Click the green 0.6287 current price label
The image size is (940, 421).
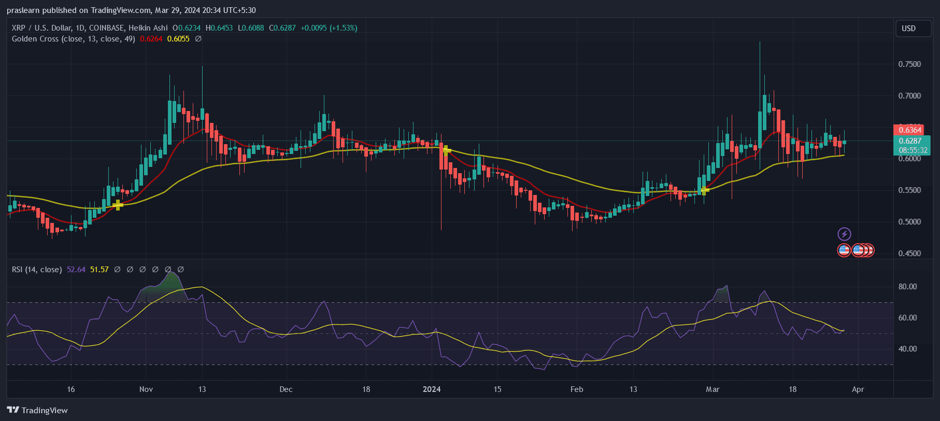[910, 141]
